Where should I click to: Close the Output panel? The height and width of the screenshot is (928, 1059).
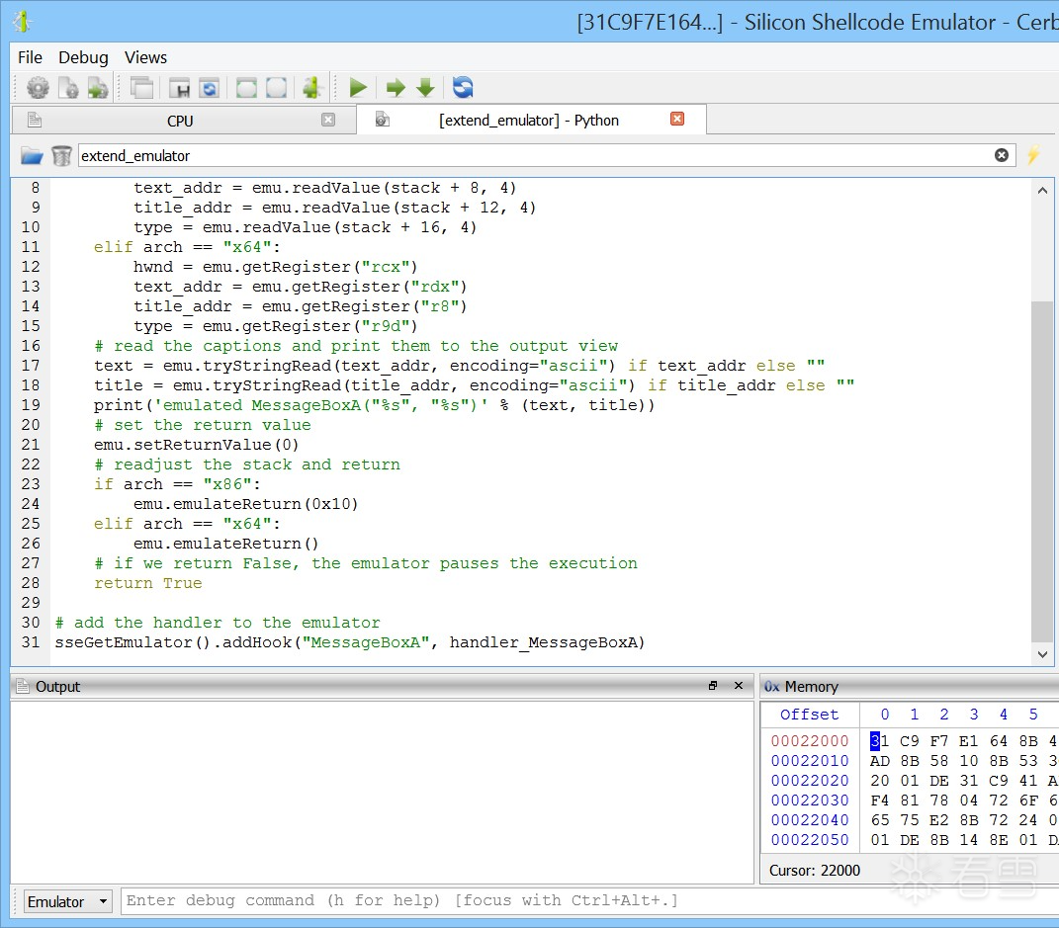pos(739,686)
